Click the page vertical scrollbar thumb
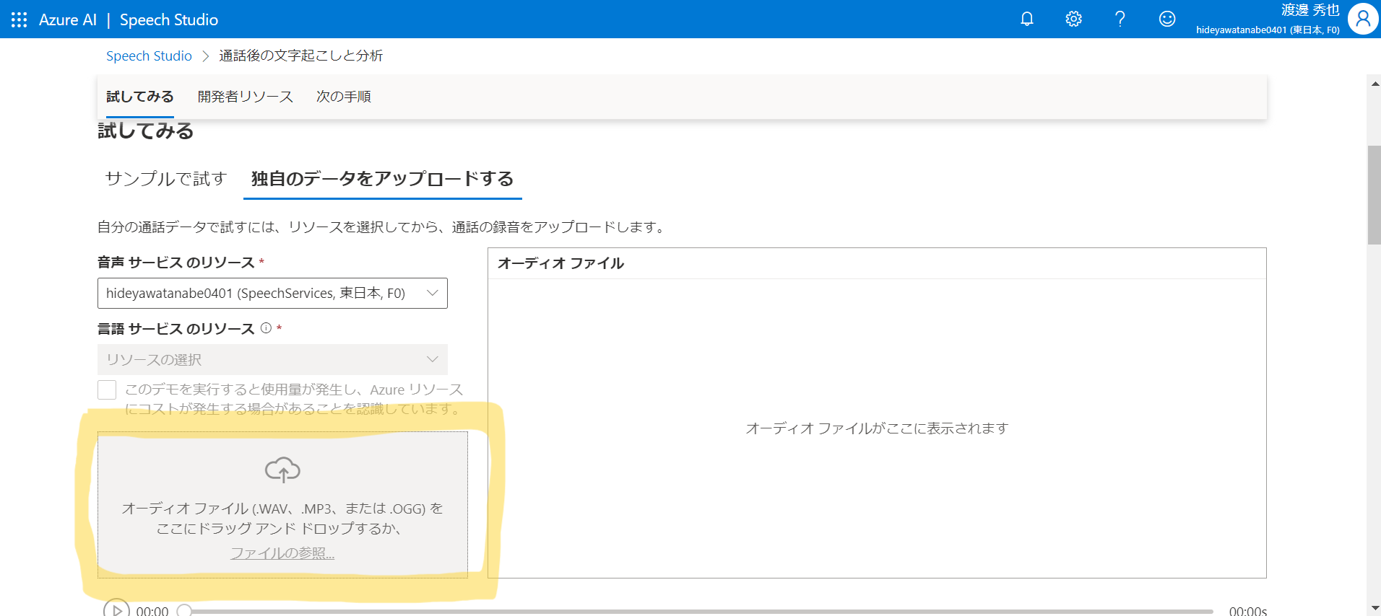The width and height of the screenshot is (1381, 616). click(1374, 195)
